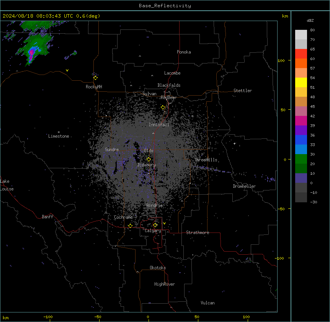Click the Sylvan label

(x=149, y=94)
